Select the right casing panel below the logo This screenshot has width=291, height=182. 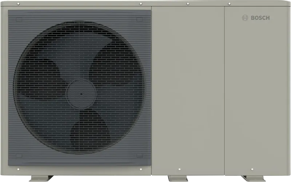pos(256,98)
